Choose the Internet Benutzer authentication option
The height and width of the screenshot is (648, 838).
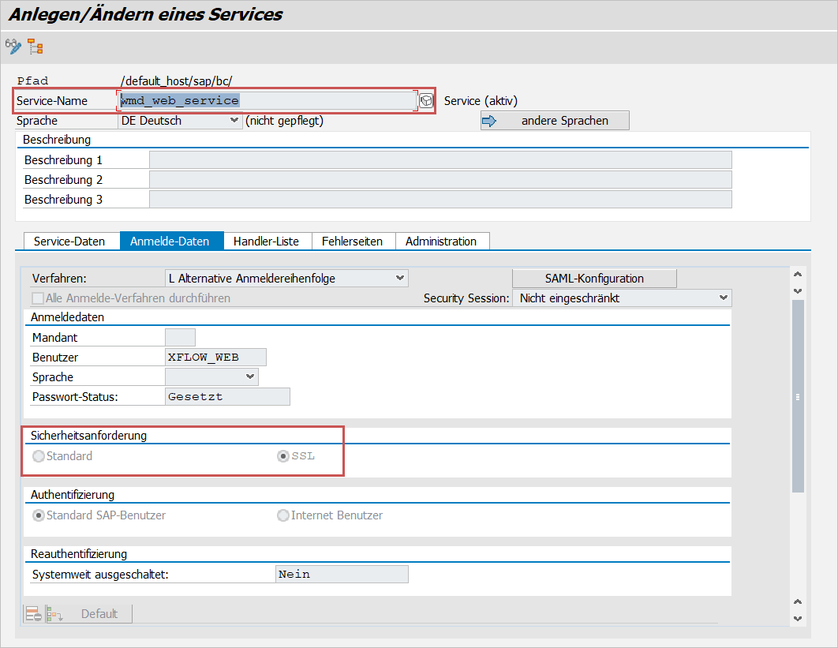[283, 515]
